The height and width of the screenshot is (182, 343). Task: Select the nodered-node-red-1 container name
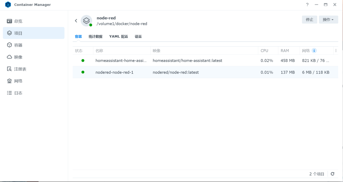[x=115, y=72]
